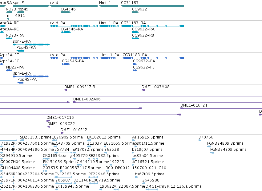The image size is (262, 191).
Task: Click the CG4546 gene label
Action: pos(68,9)
